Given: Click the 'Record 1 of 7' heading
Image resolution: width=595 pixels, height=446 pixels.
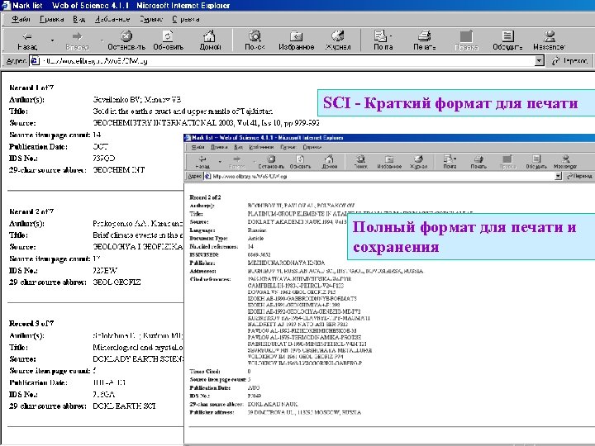Looking at the screenshot, I should coord(31,88).
